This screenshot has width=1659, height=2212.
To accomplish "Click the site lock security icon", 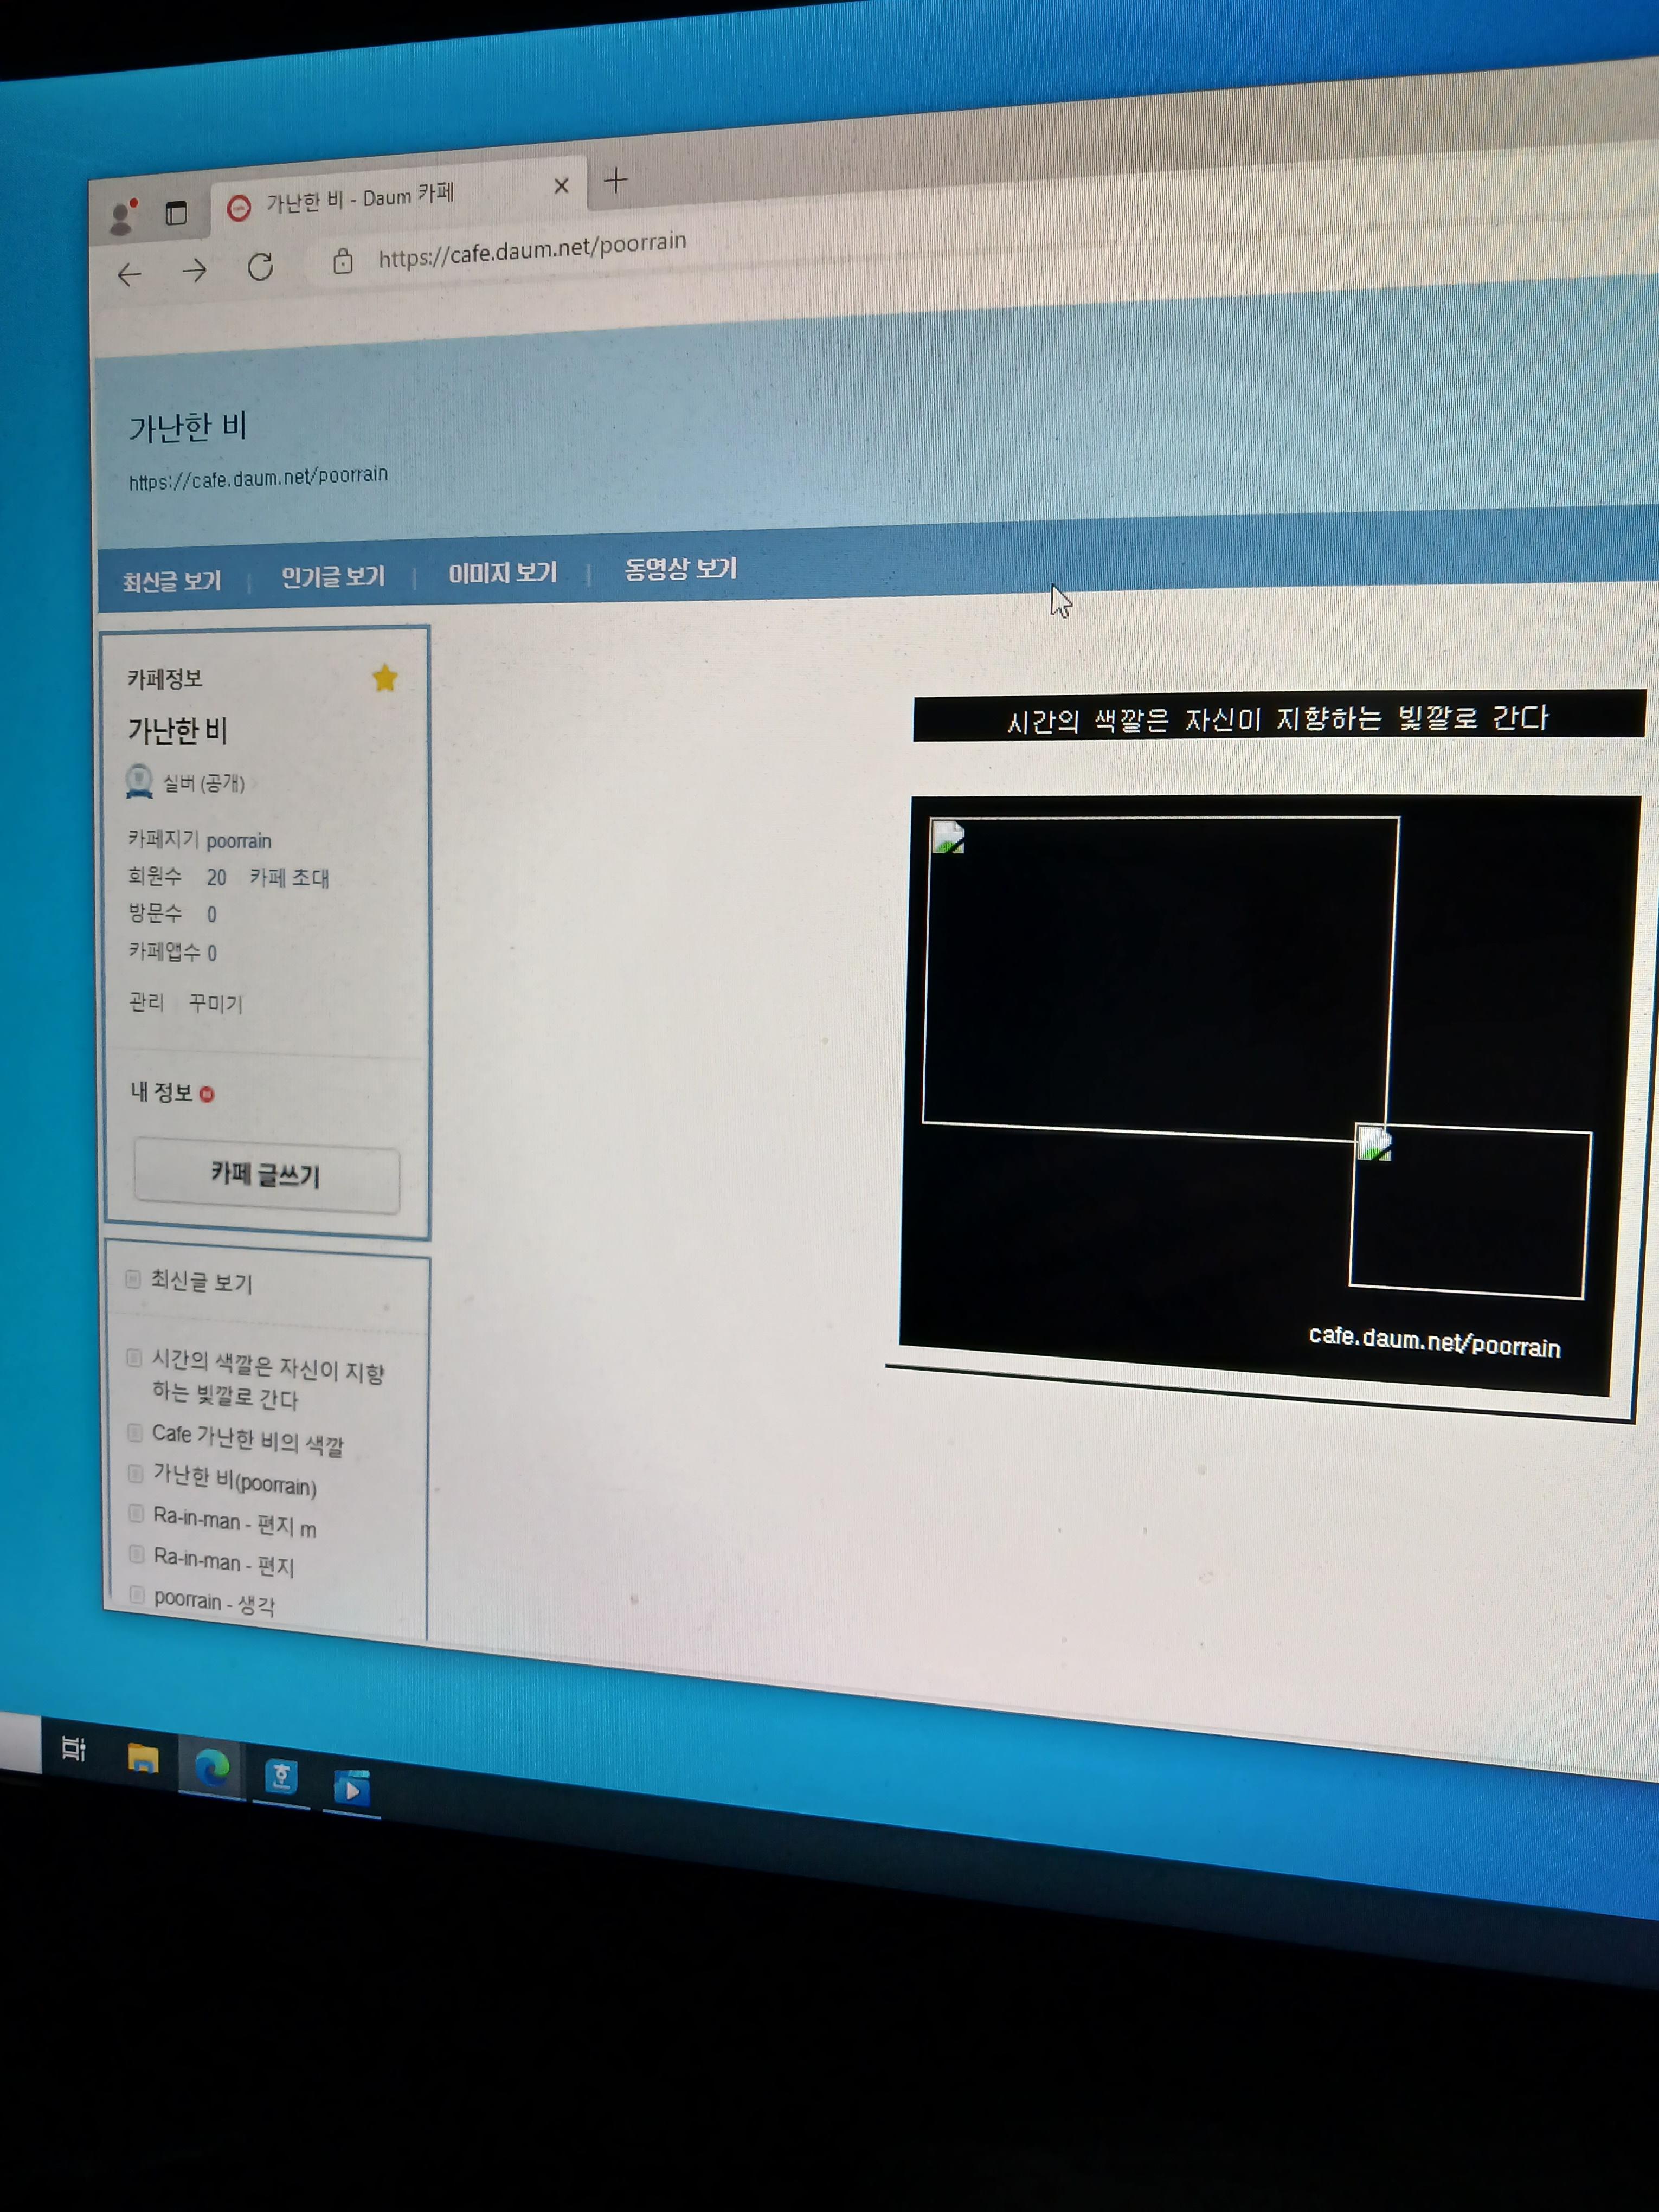I will click(343, 261).
